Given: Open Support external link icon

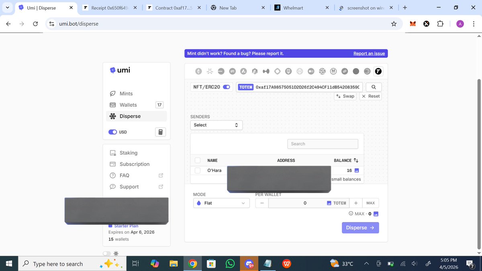Looking at the screenshot, I should pyautogui.click(x=161, y=187).
